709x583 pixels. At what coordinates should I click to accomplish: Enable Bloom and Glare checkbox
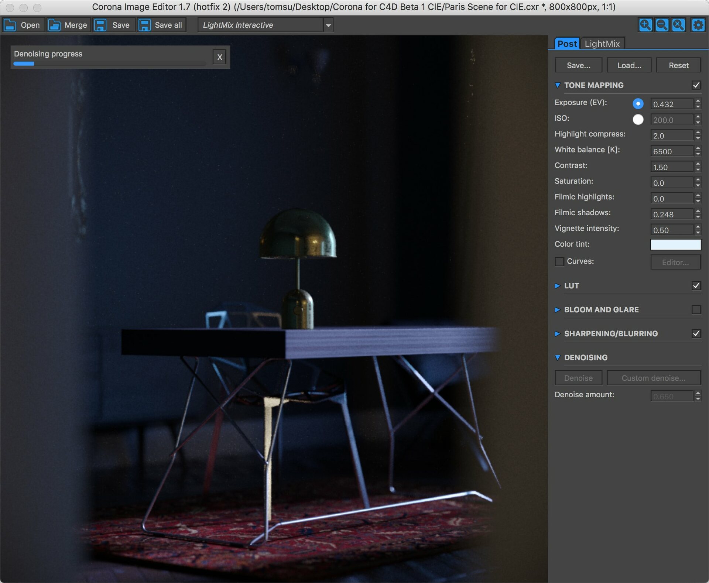pos(696,309)
